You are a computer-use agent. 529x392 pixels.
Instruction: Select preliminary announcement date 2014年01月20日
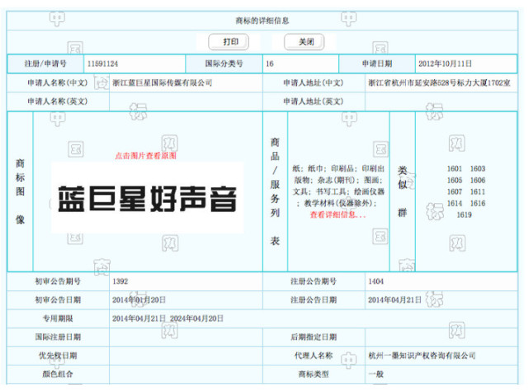[x=139, y=300]
